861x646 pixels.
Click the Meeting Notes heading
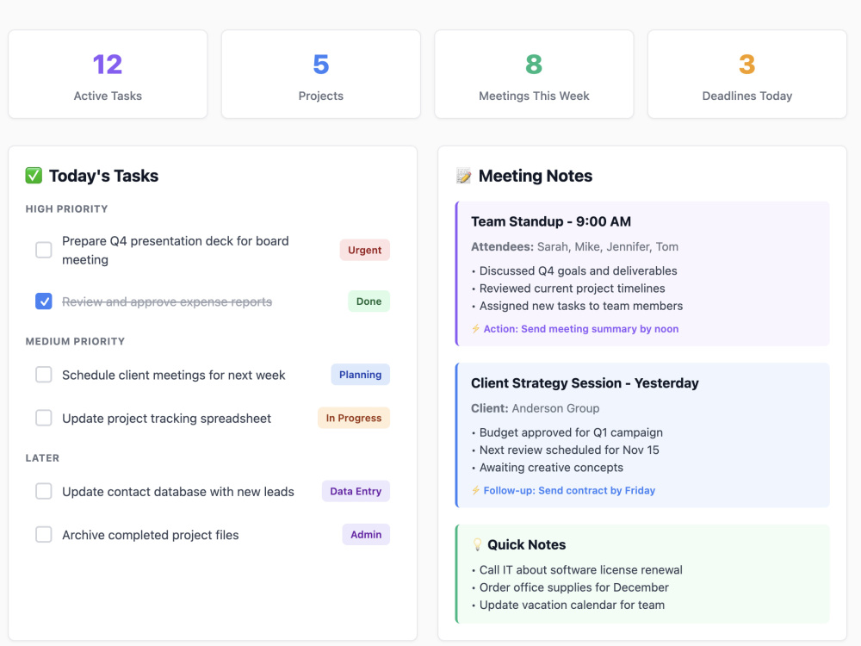pyautogui.click(x=536, y=176)
